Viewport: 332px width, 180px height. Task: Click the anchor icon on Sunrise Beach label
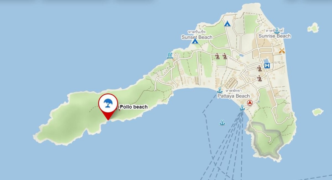[x=277, y=31]
